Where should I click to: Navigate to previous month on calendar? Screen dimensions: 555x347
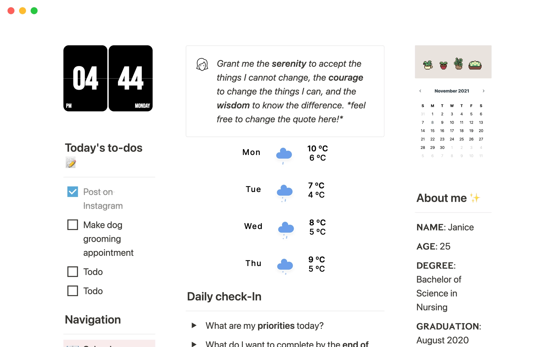[x=420, y=91]
